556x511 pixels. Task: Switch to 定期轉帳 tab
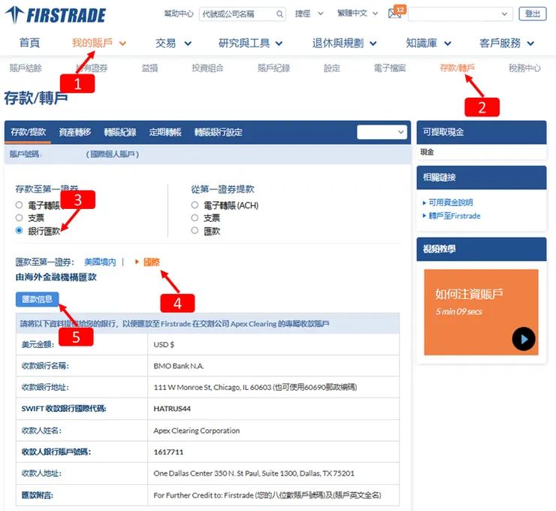pos(165,132)
